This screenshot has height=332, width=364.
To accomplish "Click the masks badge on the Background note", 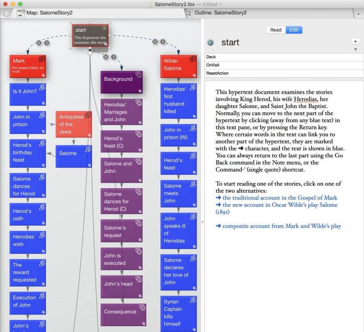I will pos(138,75).
